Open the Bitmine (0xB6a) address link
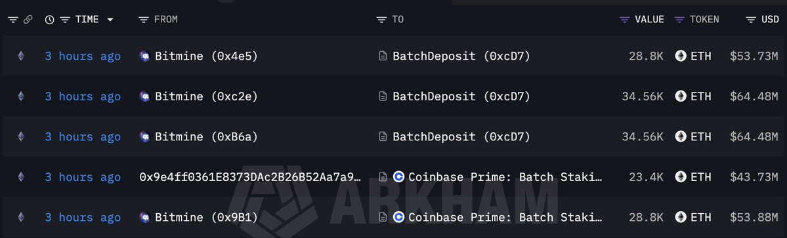This screenshot has width=787, height=238. tap(206, 136)
